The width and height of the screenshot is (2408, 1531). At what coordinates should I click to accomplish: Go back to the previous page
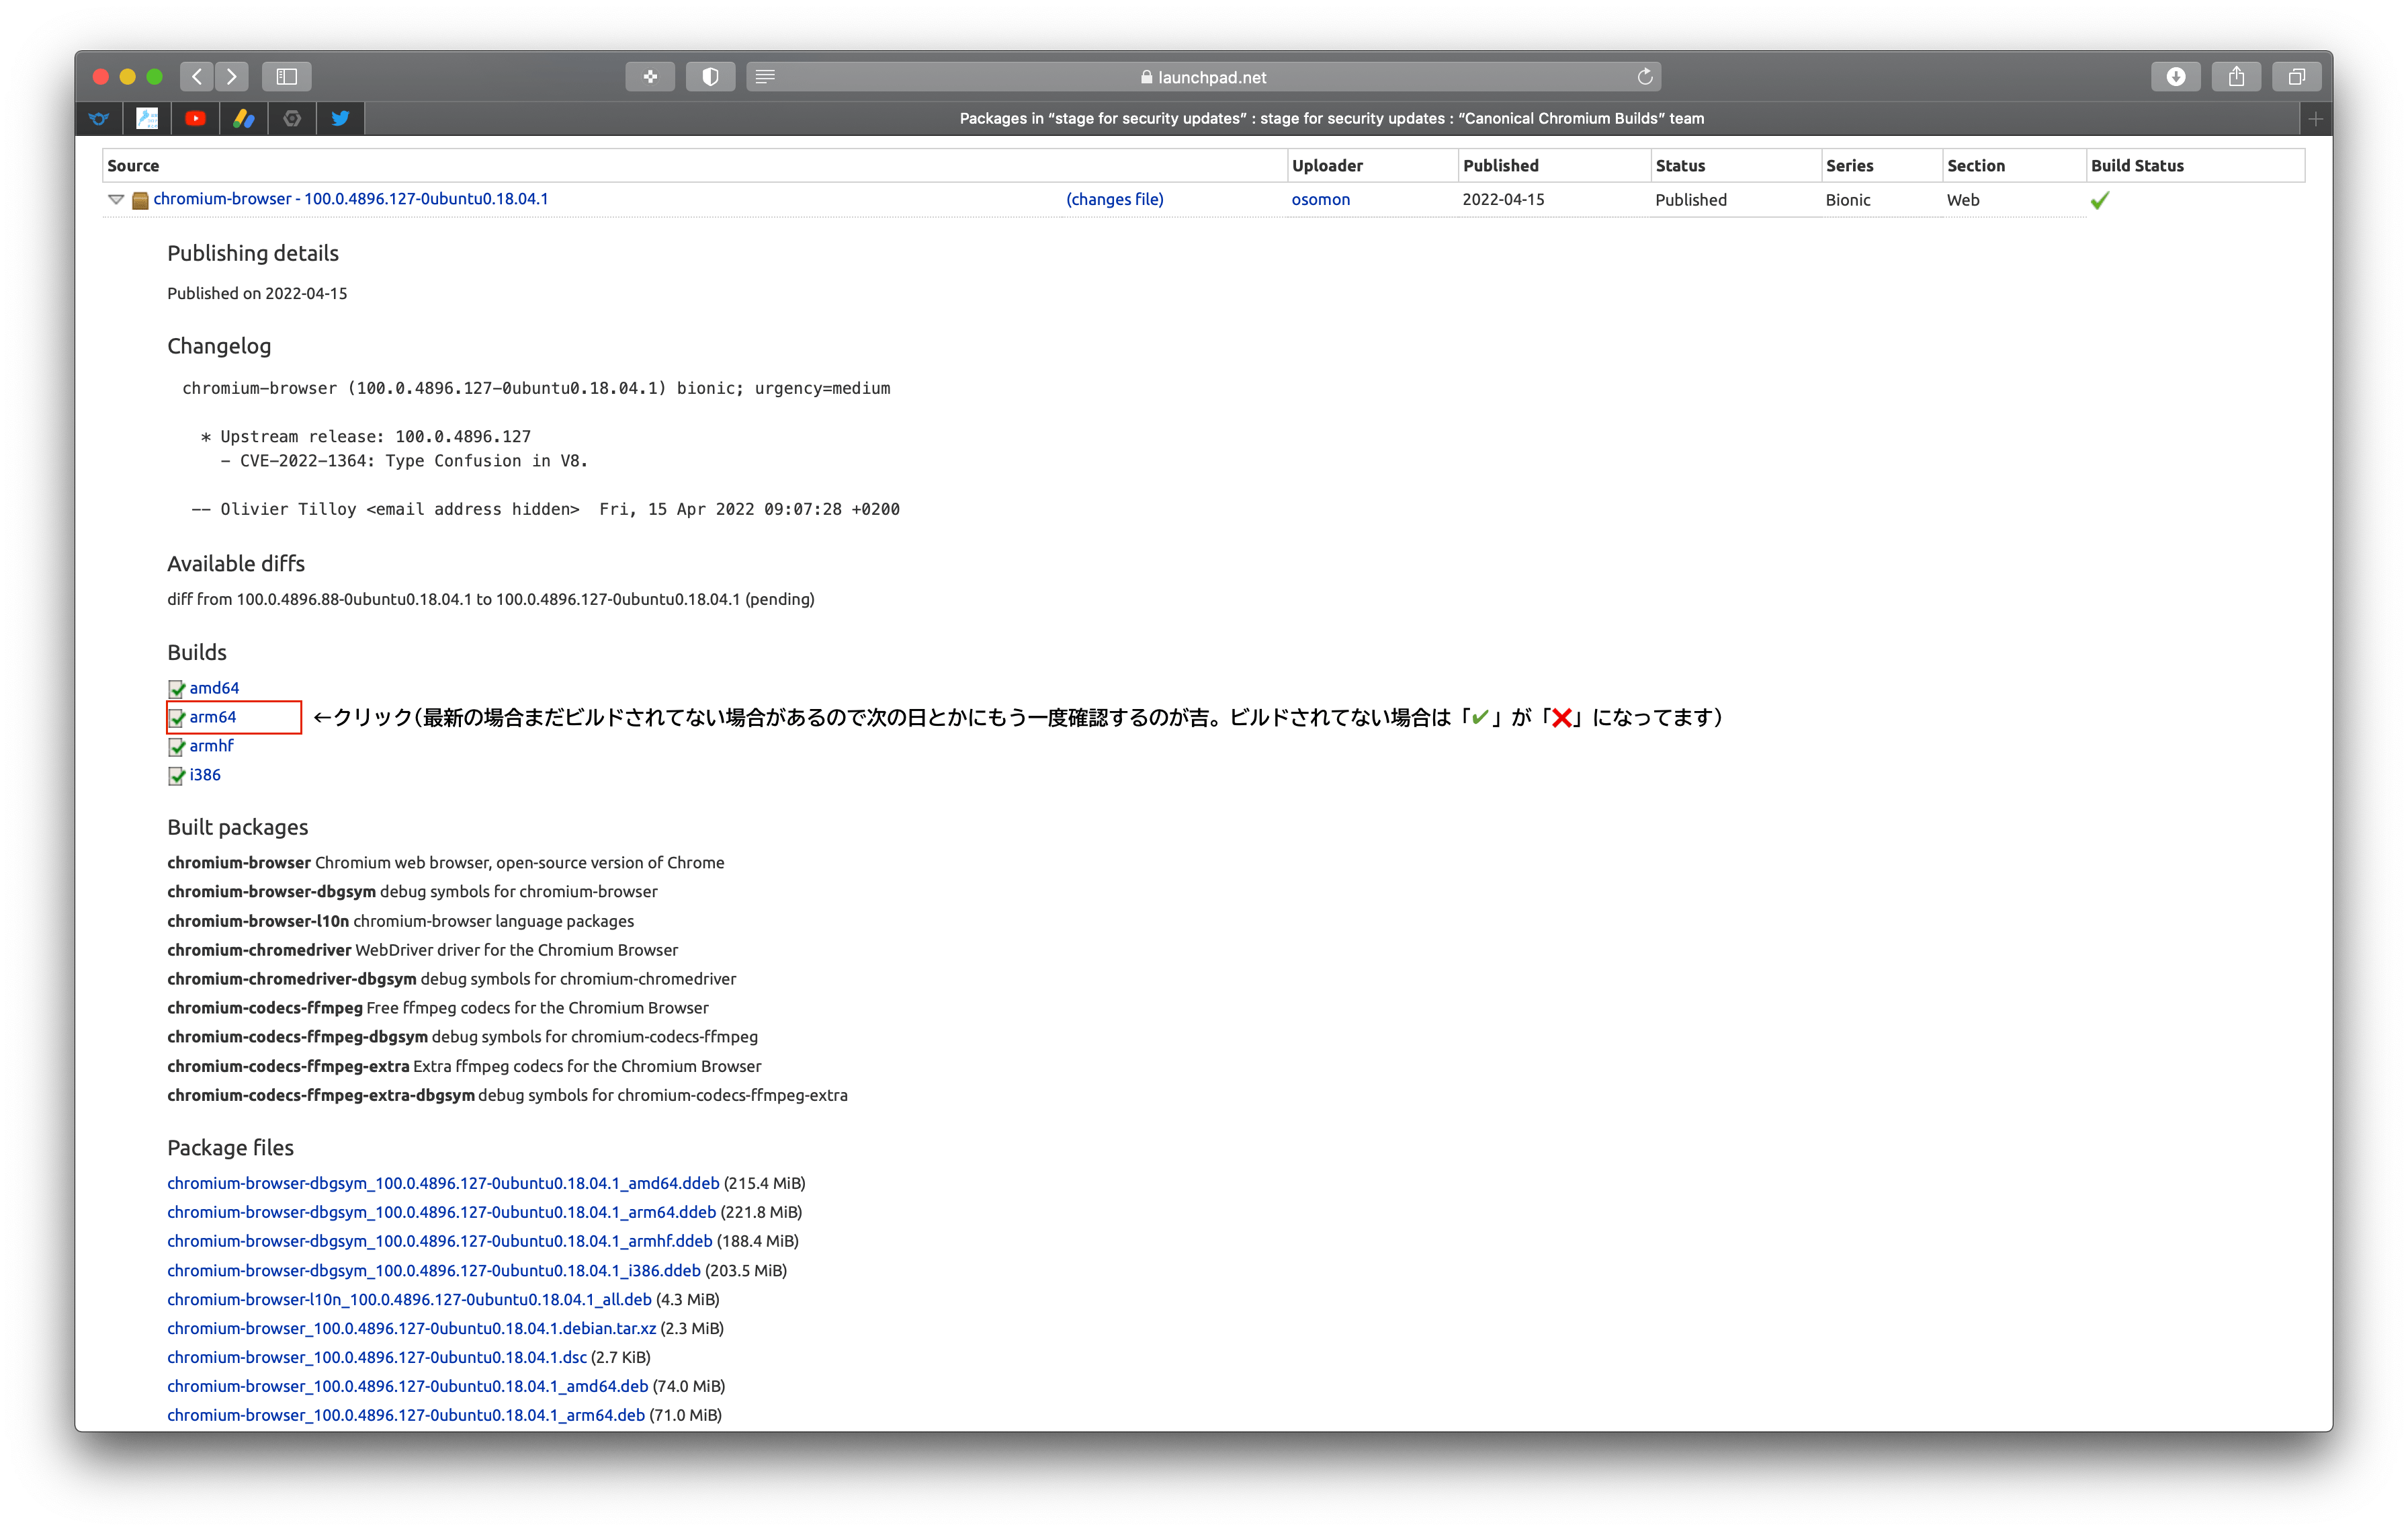[x=197, y=76]
